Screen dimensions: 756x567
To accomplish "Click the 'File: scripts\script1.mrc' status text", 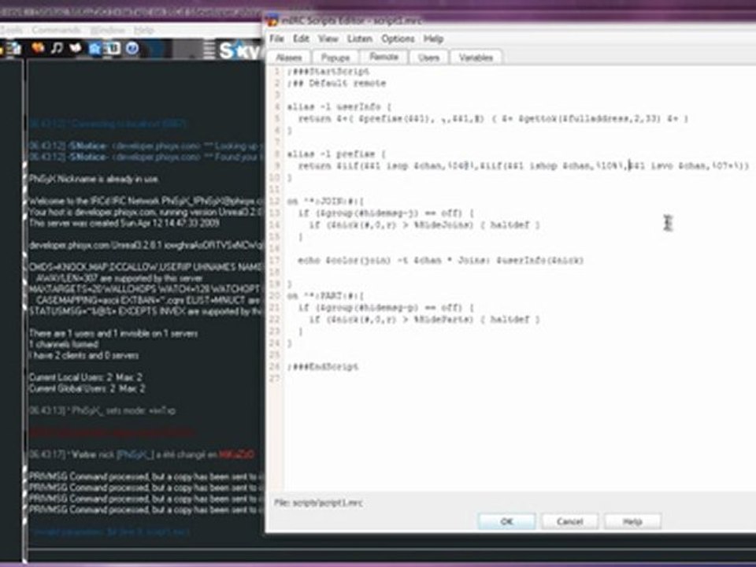I will pos(318,502).
